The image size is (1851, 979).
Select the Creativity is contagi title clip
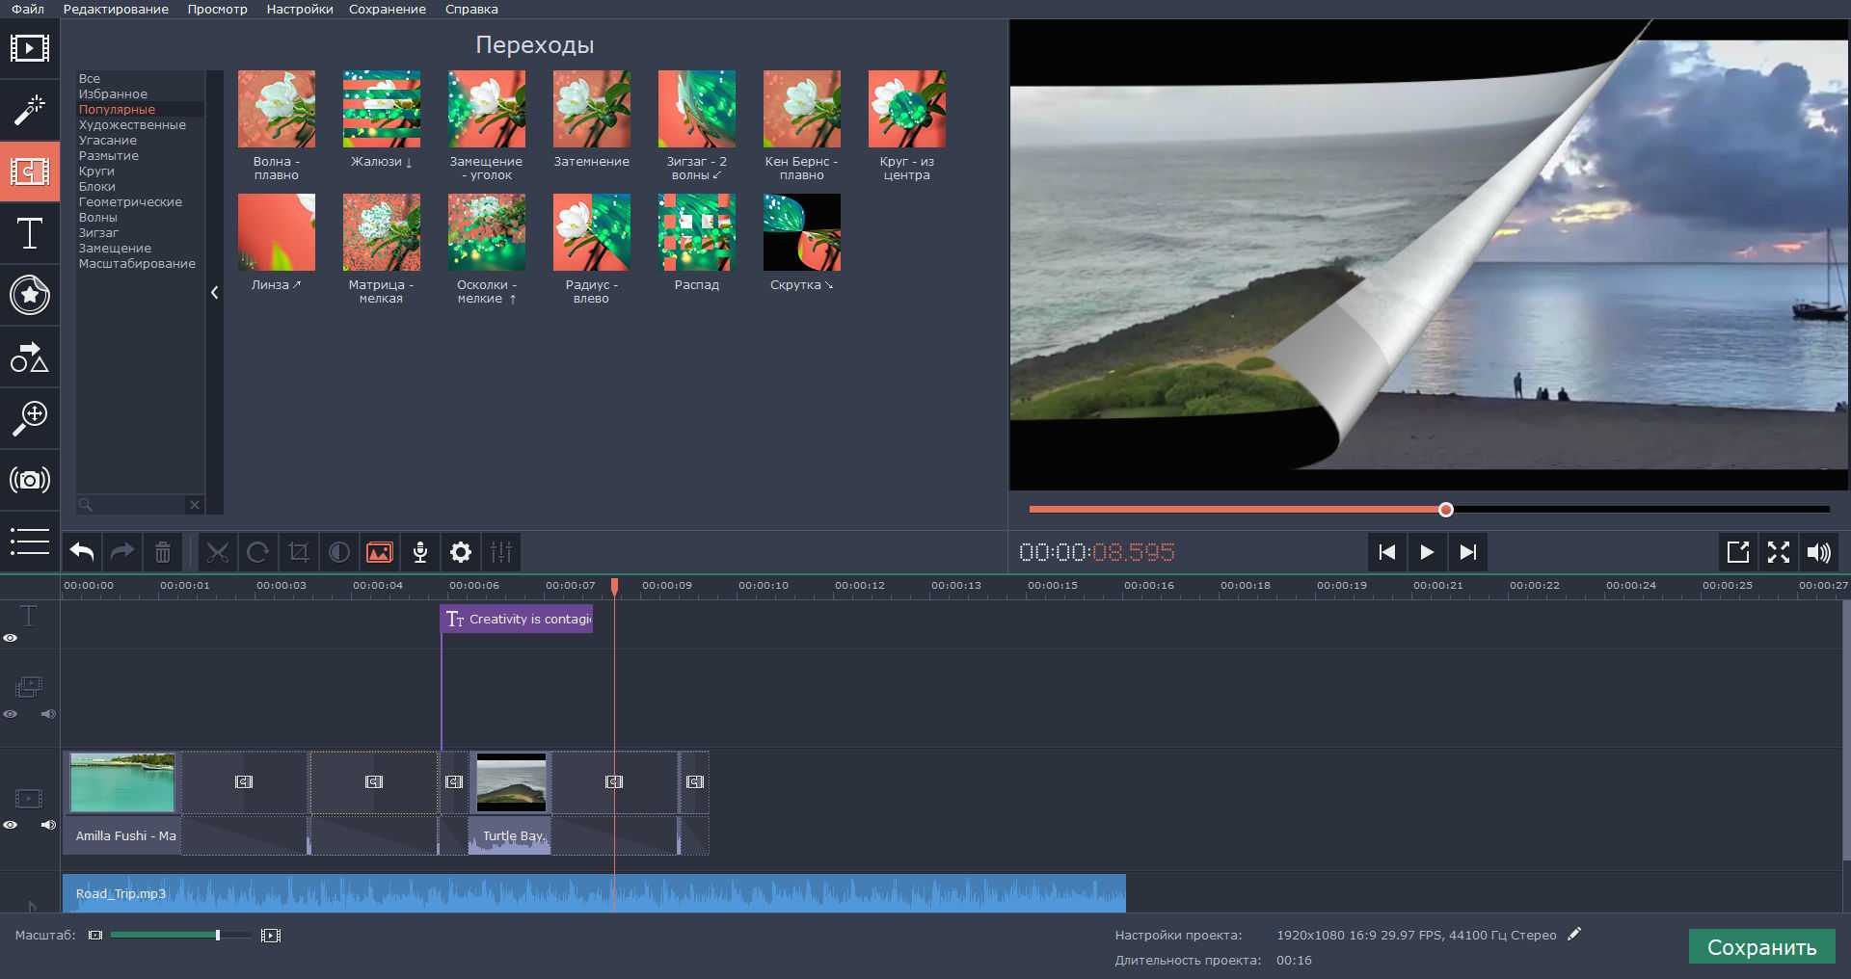pos(517,619)
